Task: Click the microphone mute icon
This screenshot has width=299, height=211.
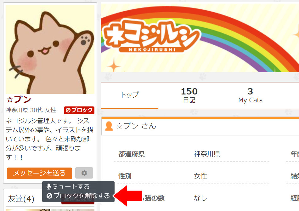Action: (48, 186)
